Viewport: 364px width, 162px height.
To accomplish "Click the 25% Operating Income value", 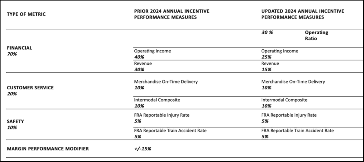I will pos(266,57).
